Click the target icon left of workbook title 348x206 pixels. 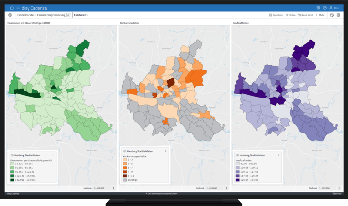coord(10,15)
